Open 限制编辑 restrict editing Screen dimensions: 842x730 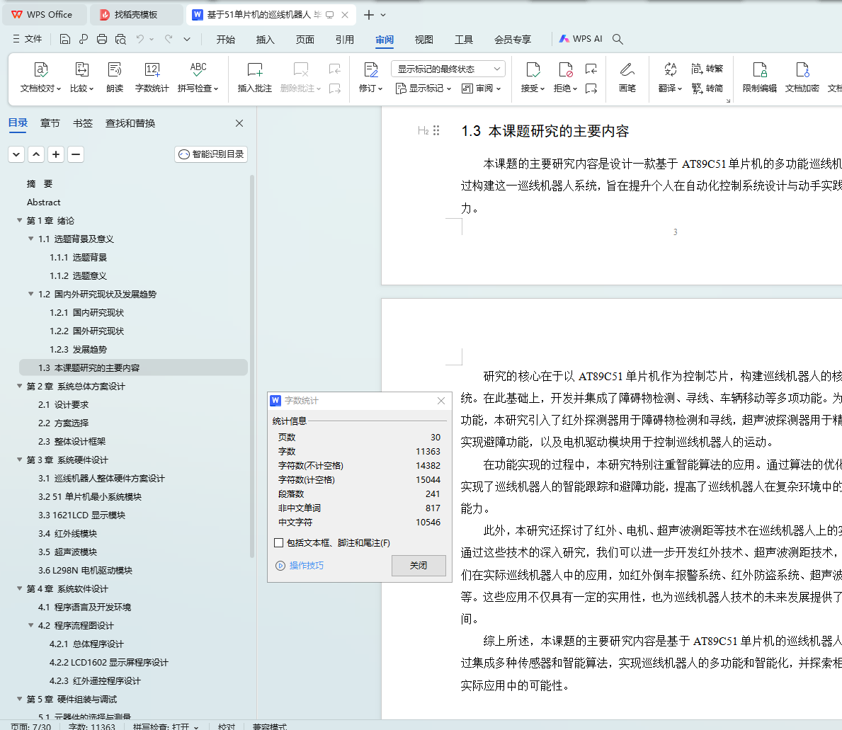coord(760,77)
